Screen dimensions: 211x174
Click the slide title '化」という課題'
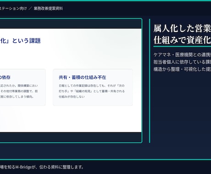(x=20, y=41)
